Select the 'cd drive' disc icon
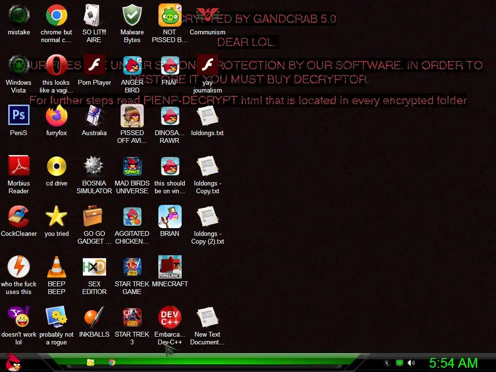Image resolution: width=496 pixels, height=372 pixels. (x=56, y=166)
